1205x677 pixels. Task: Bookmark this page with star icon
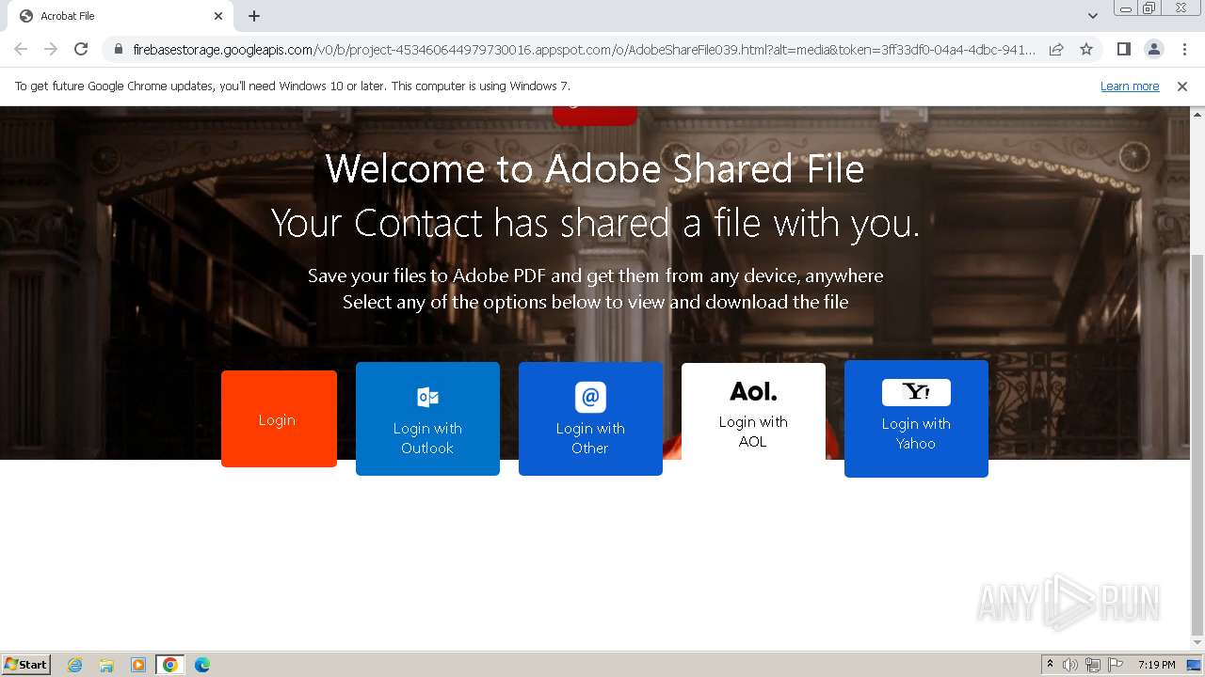coord(1086,49)
